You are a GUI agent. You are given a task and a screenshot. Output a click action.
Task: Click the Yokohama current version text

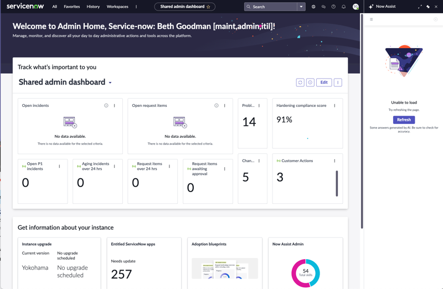click(x=35, y=268)
